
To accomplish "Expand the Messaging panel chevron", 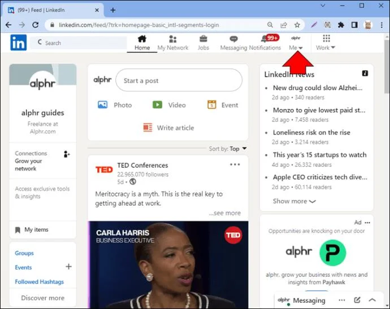I will [372, 300].
